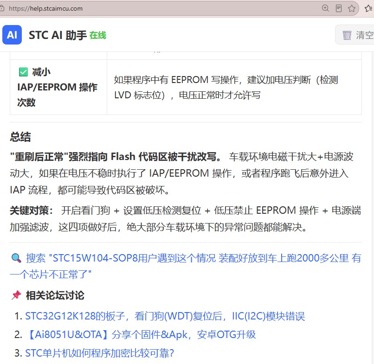Click the green 在线 status label
This screenshot has width=374, height=364.
(98, 35)
